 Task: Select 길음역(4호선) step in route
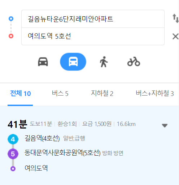click(42, 138)
